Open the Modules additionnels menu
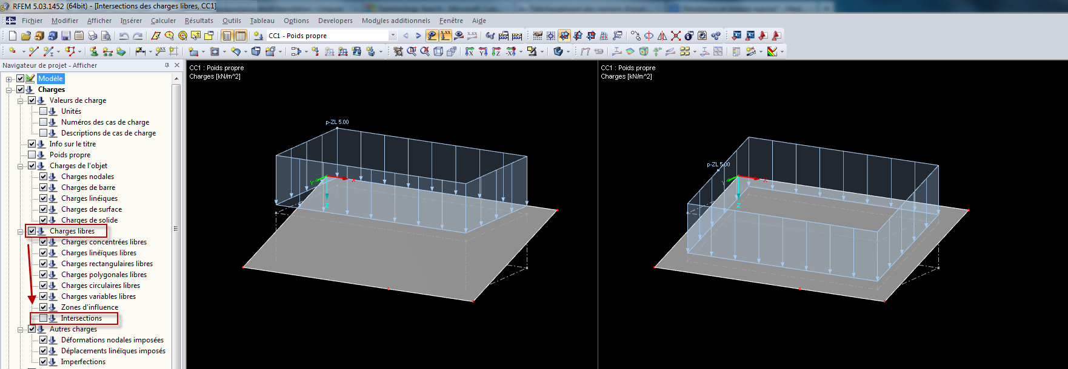Screen dimensions: 1068x369 [x=396, y=21]
